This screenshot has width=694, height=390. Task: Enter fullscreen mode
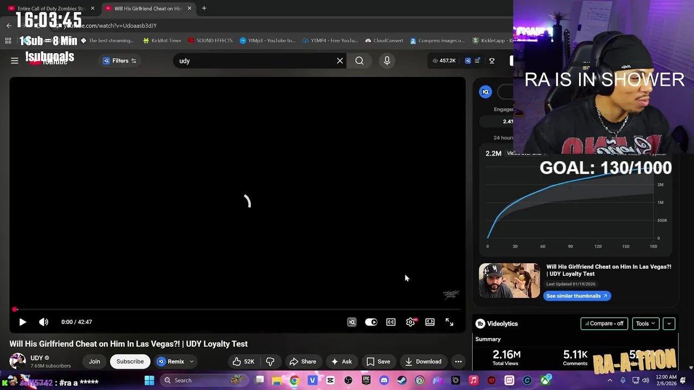click(449, 322)
